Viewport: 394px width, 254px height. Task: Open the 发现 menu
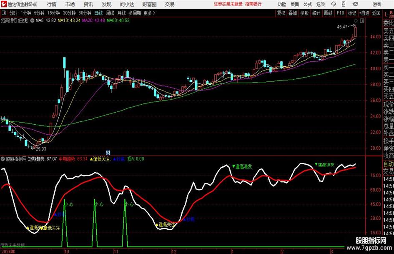click(x=107, y=4)
